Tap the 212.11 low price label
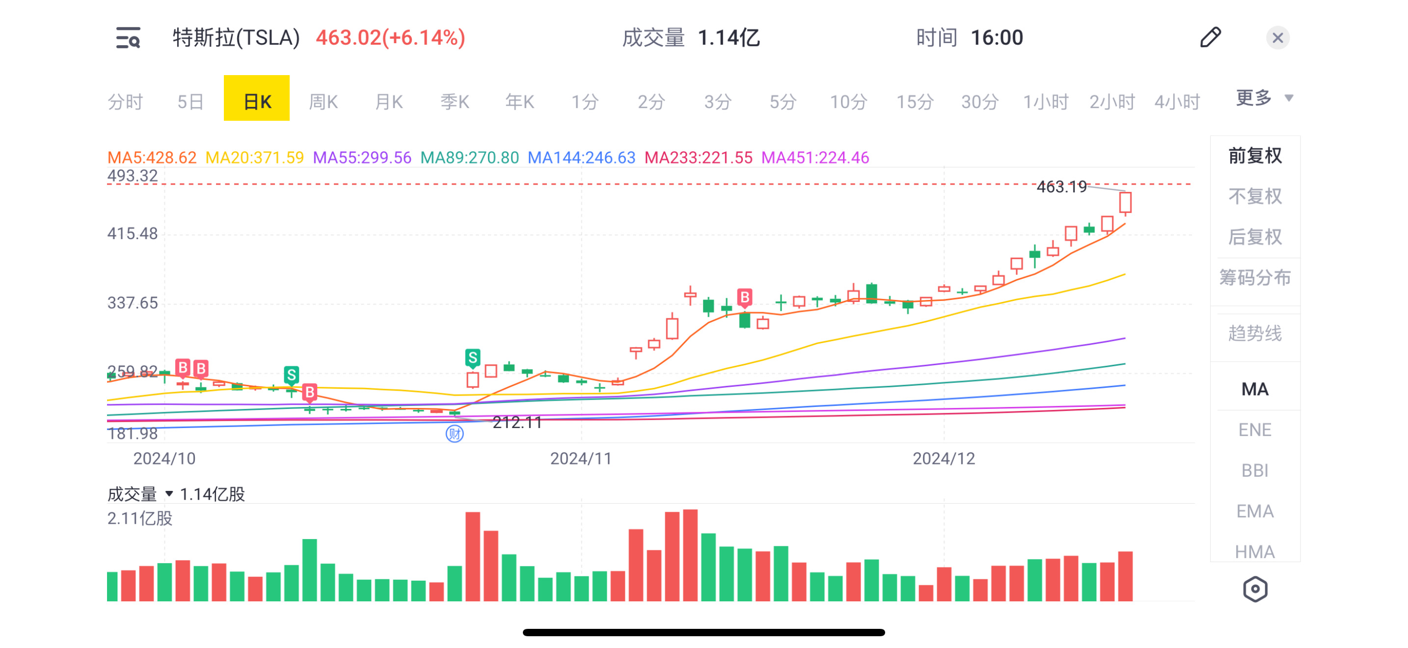This screenshot has height=648, width=1408. [517, 422]
